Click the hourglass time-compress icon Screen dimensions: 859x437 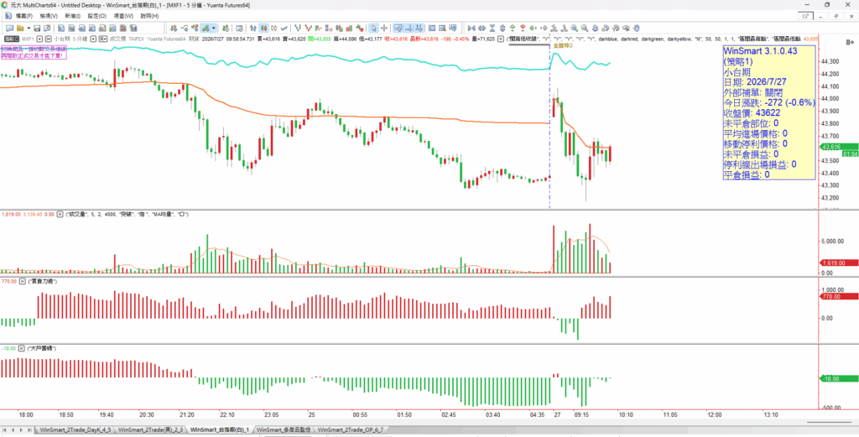pyautogui.click(x=492, y=28)
